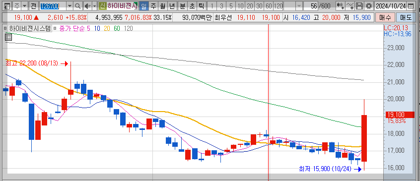
Task: Click the 매수 buy button
Action: (385, 18)
